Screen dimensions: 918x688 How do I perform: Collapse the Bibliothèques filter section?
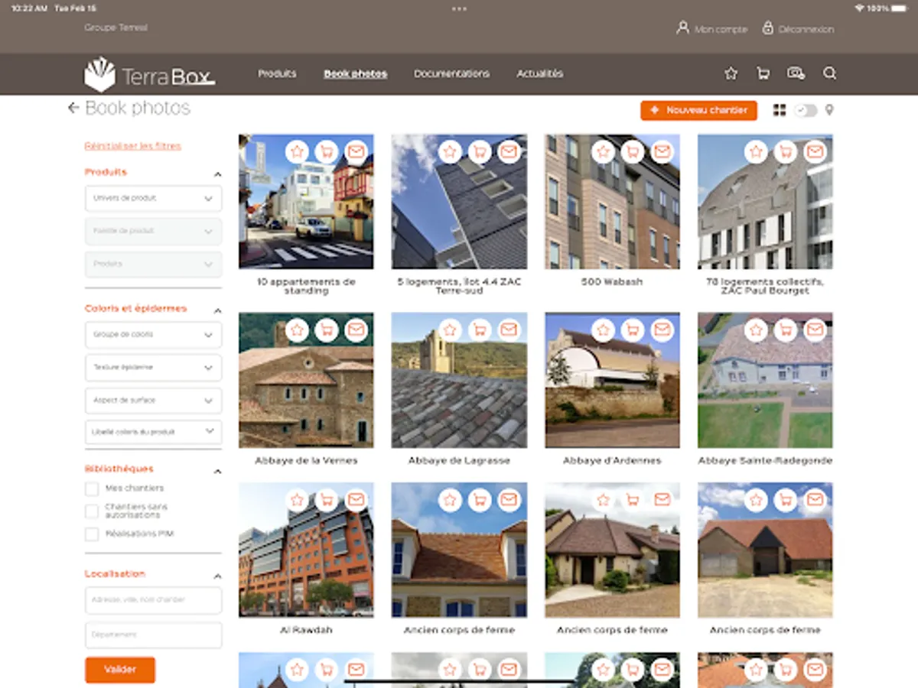point(217,471)
